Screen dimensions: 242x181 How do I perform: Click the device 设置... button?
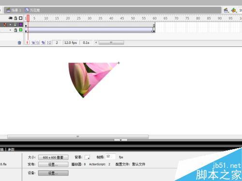53,173
